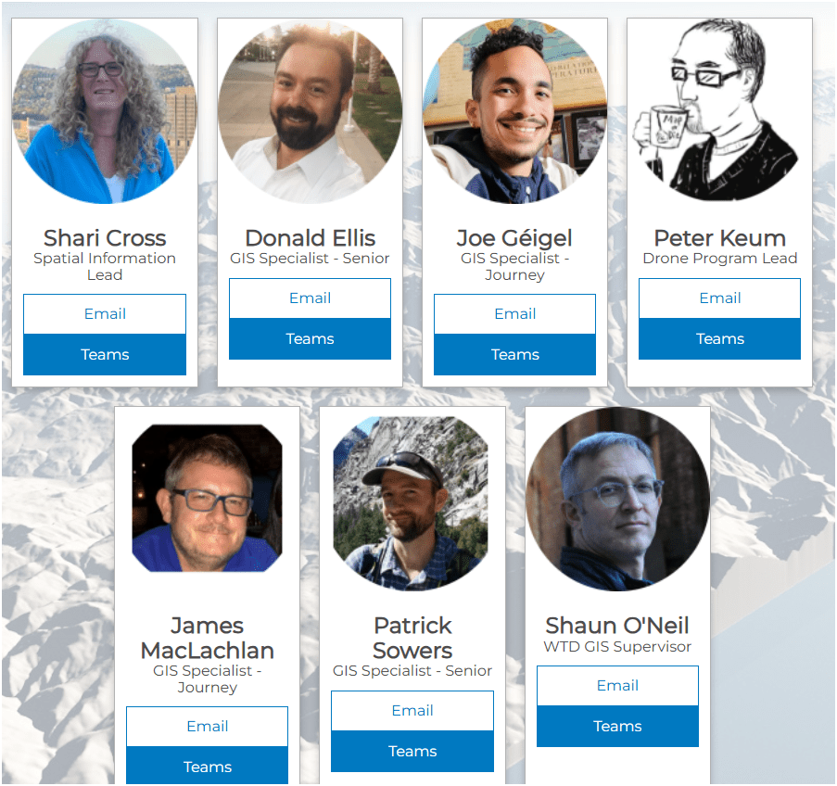
Task: Email James MacLachlan
Action: (207, 727)
